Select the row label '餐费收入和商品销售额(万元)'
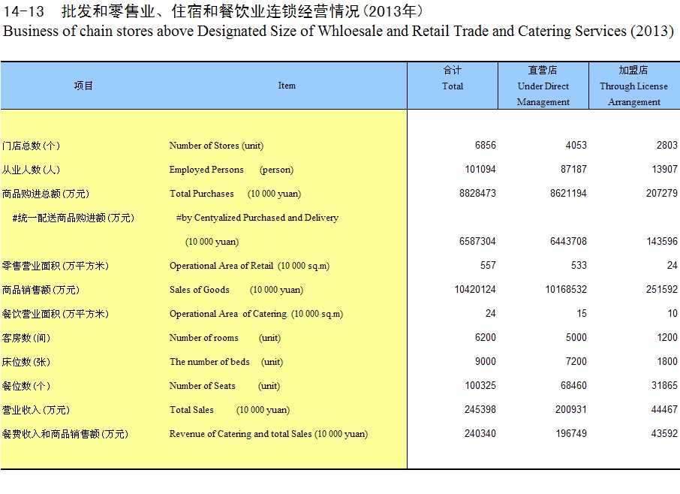This screenshot has height=494, width=680. click(x=65, y=434)
